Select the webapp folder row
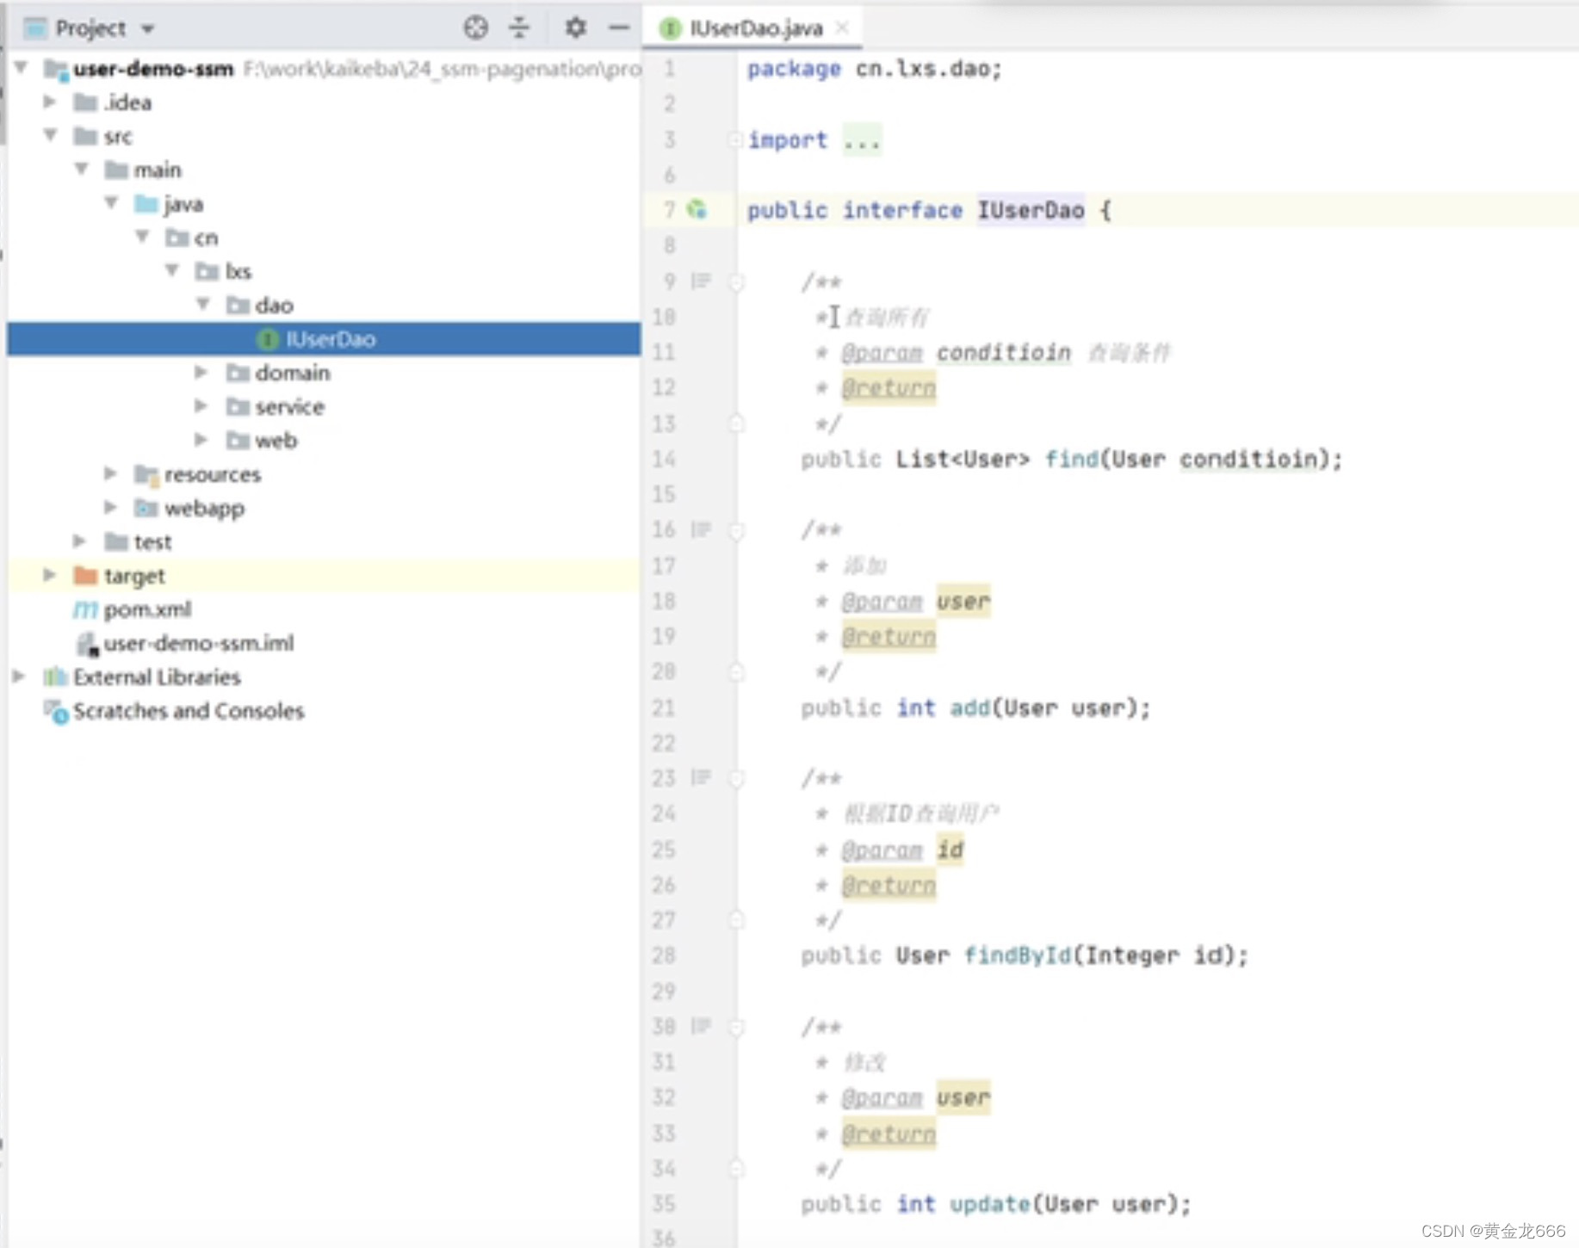Screen dimensions: 1579x1248 324,508
